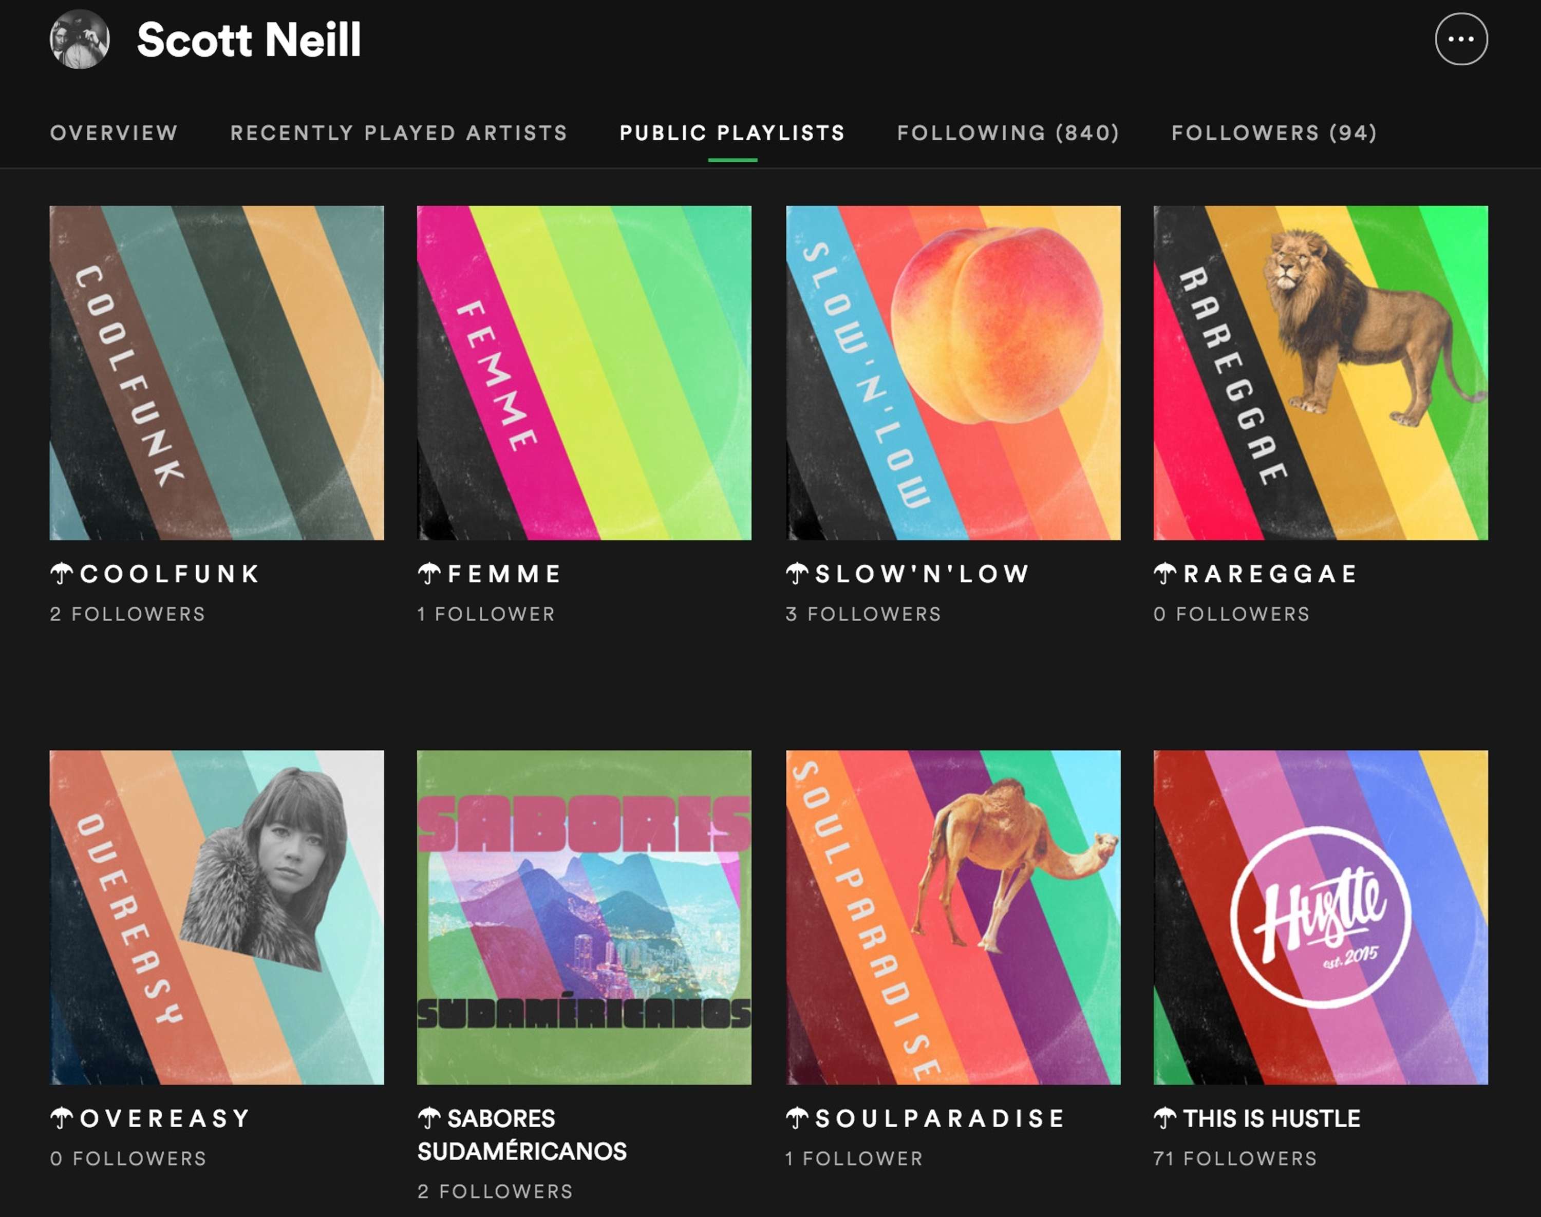Open the Hustle est. 2015 cover
Viewport: 1541px width, 1217px height.
coord(1320,917)
